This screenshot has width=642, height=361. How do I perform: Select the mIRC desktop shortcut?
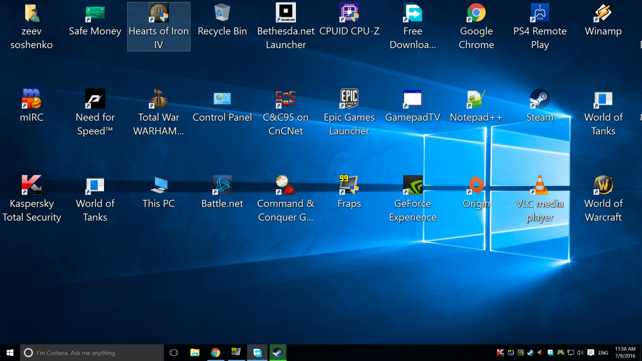[x=31, y=106]
